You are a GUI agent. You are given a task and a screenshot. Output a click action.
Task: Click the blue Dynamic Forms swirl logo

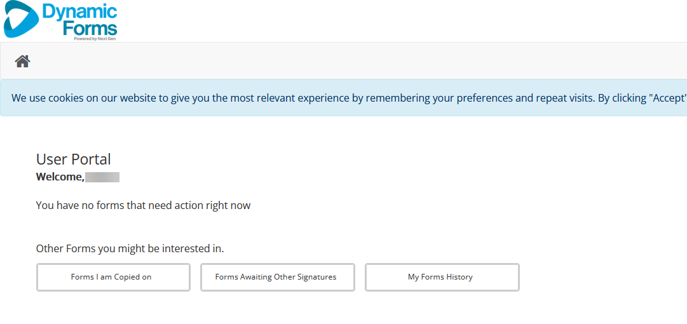[20, 20]
